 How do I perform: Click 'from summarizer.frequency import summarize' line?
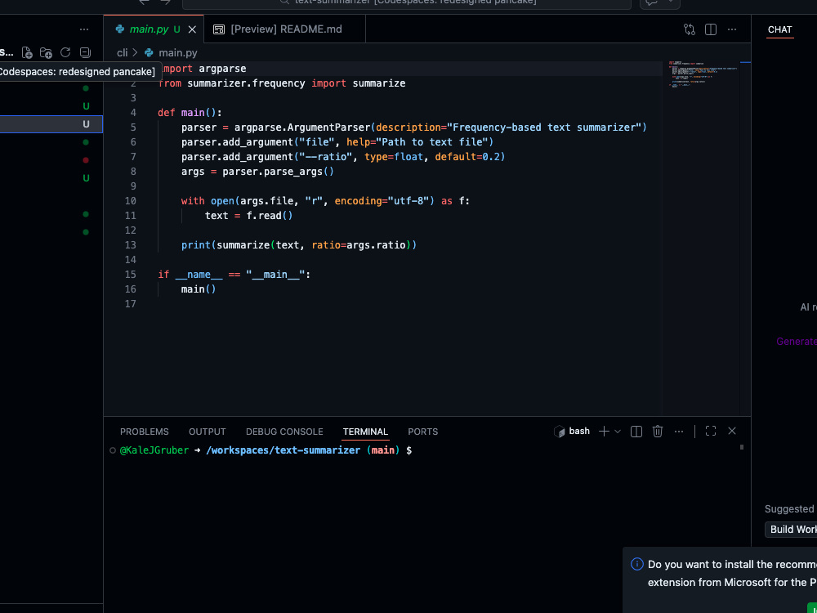(x=281, y=83)
